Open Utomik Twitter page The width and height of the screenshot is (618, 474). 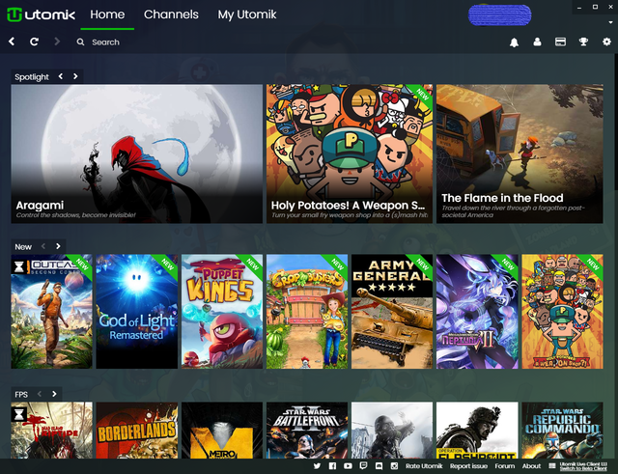317,466
